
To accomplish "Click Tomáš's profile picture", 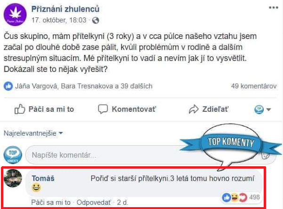I will point(13,178).
